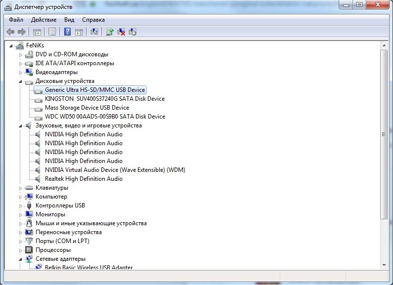Minimize the Диспетчер устройств window
This screenshot has height=285, width=393.
(x=346, y=5)
